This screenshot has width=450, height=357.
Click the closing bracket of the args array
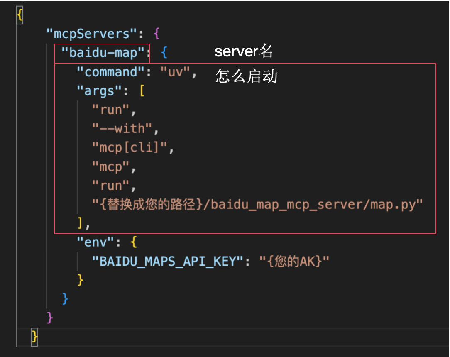pos(80,223)
